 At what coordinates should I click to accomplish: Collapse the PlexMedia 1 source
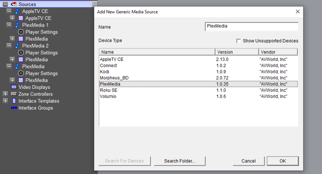(x=9, y=25)
